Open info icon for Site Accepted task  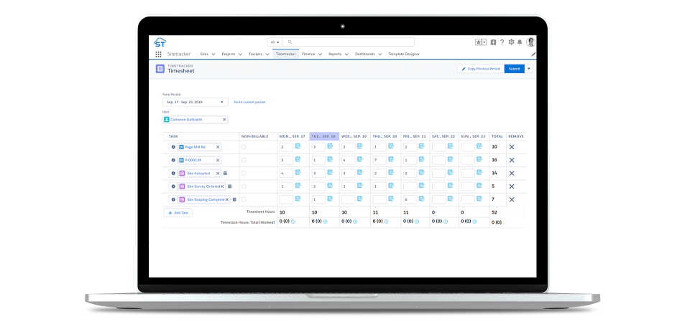(173, 174)
